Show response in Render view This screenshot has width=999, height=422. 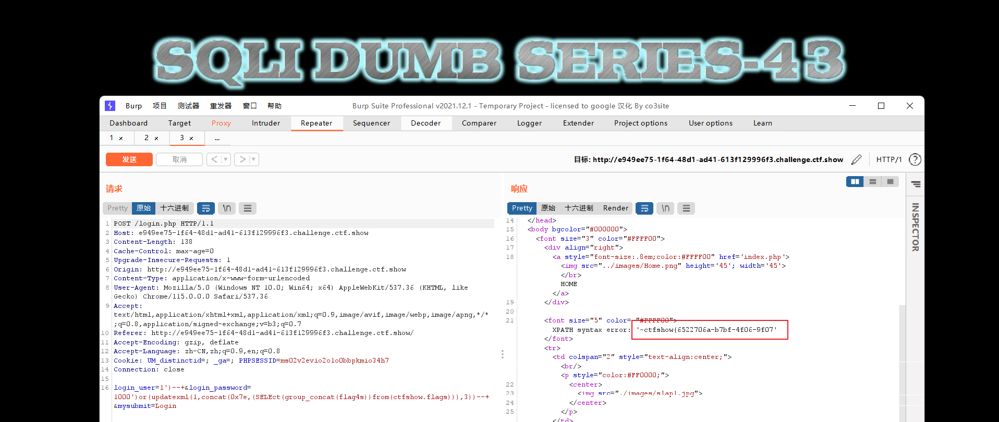click(x=616, y=208)
